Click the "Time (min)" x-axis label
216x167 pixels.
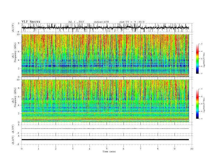tap(109, 151)
